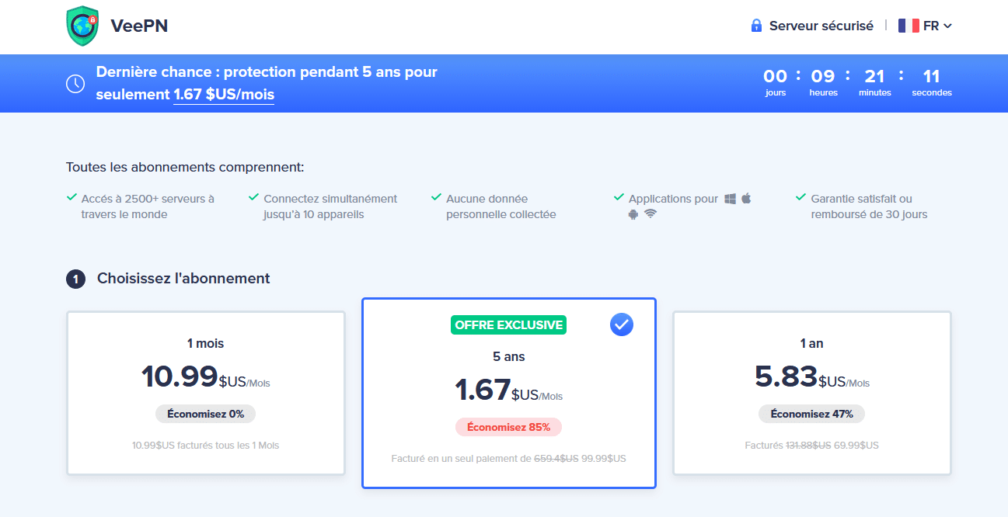This screenshot has width=1008, height=517.
Task: Toggle the blue selected checkmark on 5 ans plan
Action: point(622,325)
